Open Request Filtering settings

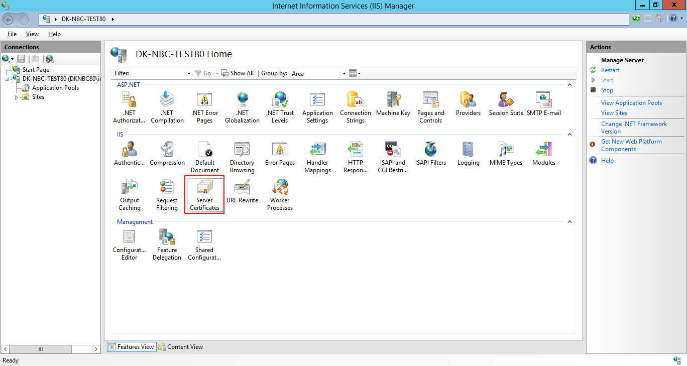click(x=166, y=194)
